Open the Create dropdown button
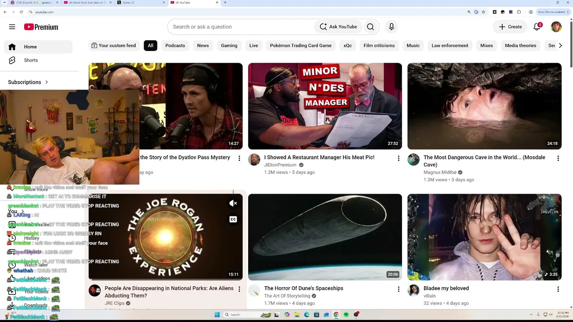573x322 pixels. [510, 27]
